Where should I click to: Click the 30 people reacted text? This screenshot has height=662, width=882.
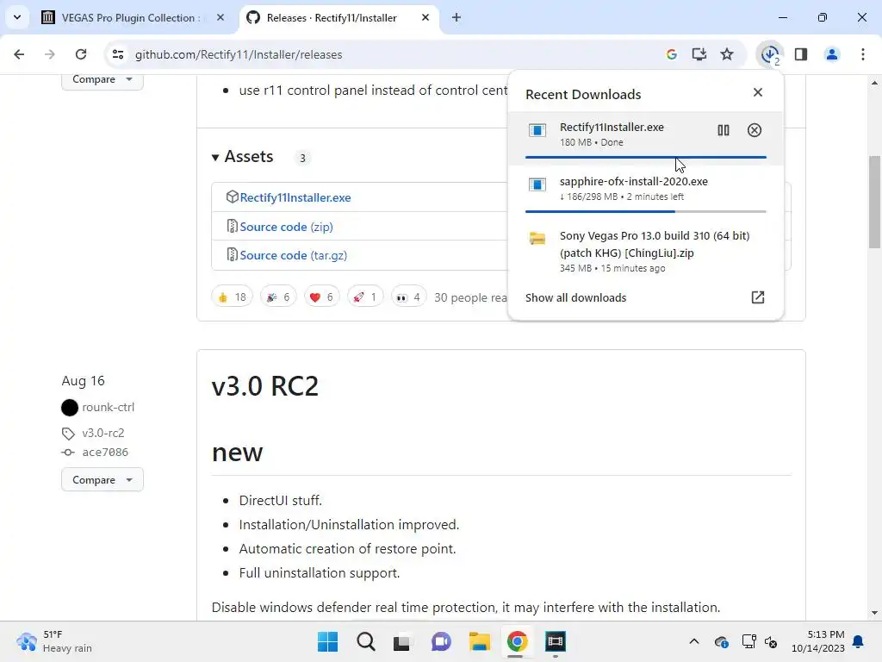click(470, 297)
